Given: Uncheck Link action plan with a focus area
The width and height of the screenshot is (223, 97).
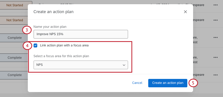Looking at the screenshot, I should (x=35, y=45).
